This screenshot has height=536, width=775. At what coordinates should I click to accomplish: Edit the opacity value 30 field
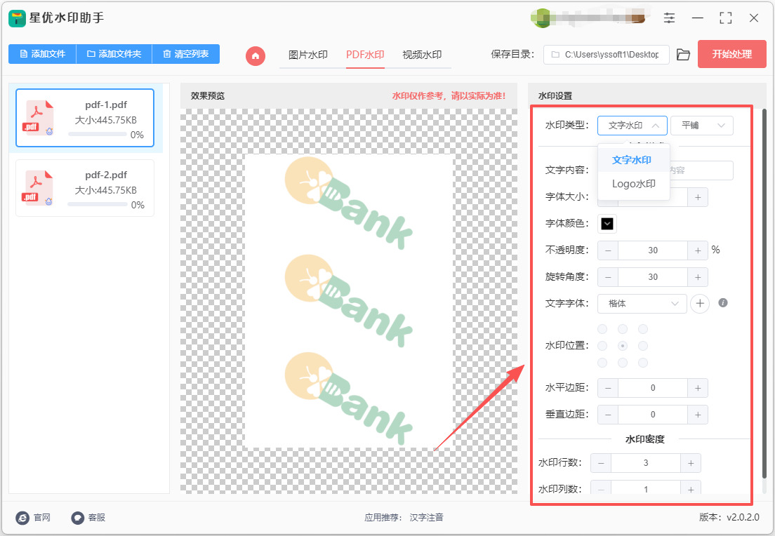[x=653, y=250]
